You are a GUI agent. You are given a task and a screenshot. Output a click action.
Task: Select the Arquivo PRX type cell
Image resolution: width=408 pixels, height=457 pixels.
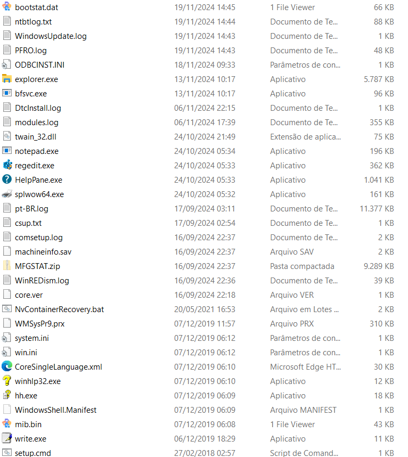click(x=292, y=323)
